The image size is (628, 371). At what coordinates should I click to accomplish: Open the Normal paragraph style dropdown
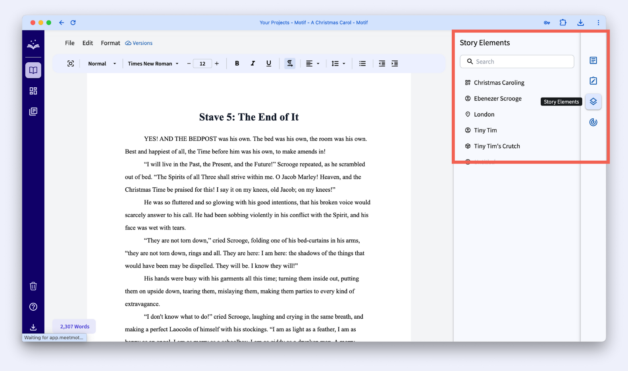coord(102,63)
